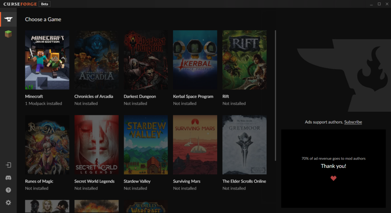Select the Stardew Valley cover art
Viewport: 391px width, 213px height.
[146, 145]
